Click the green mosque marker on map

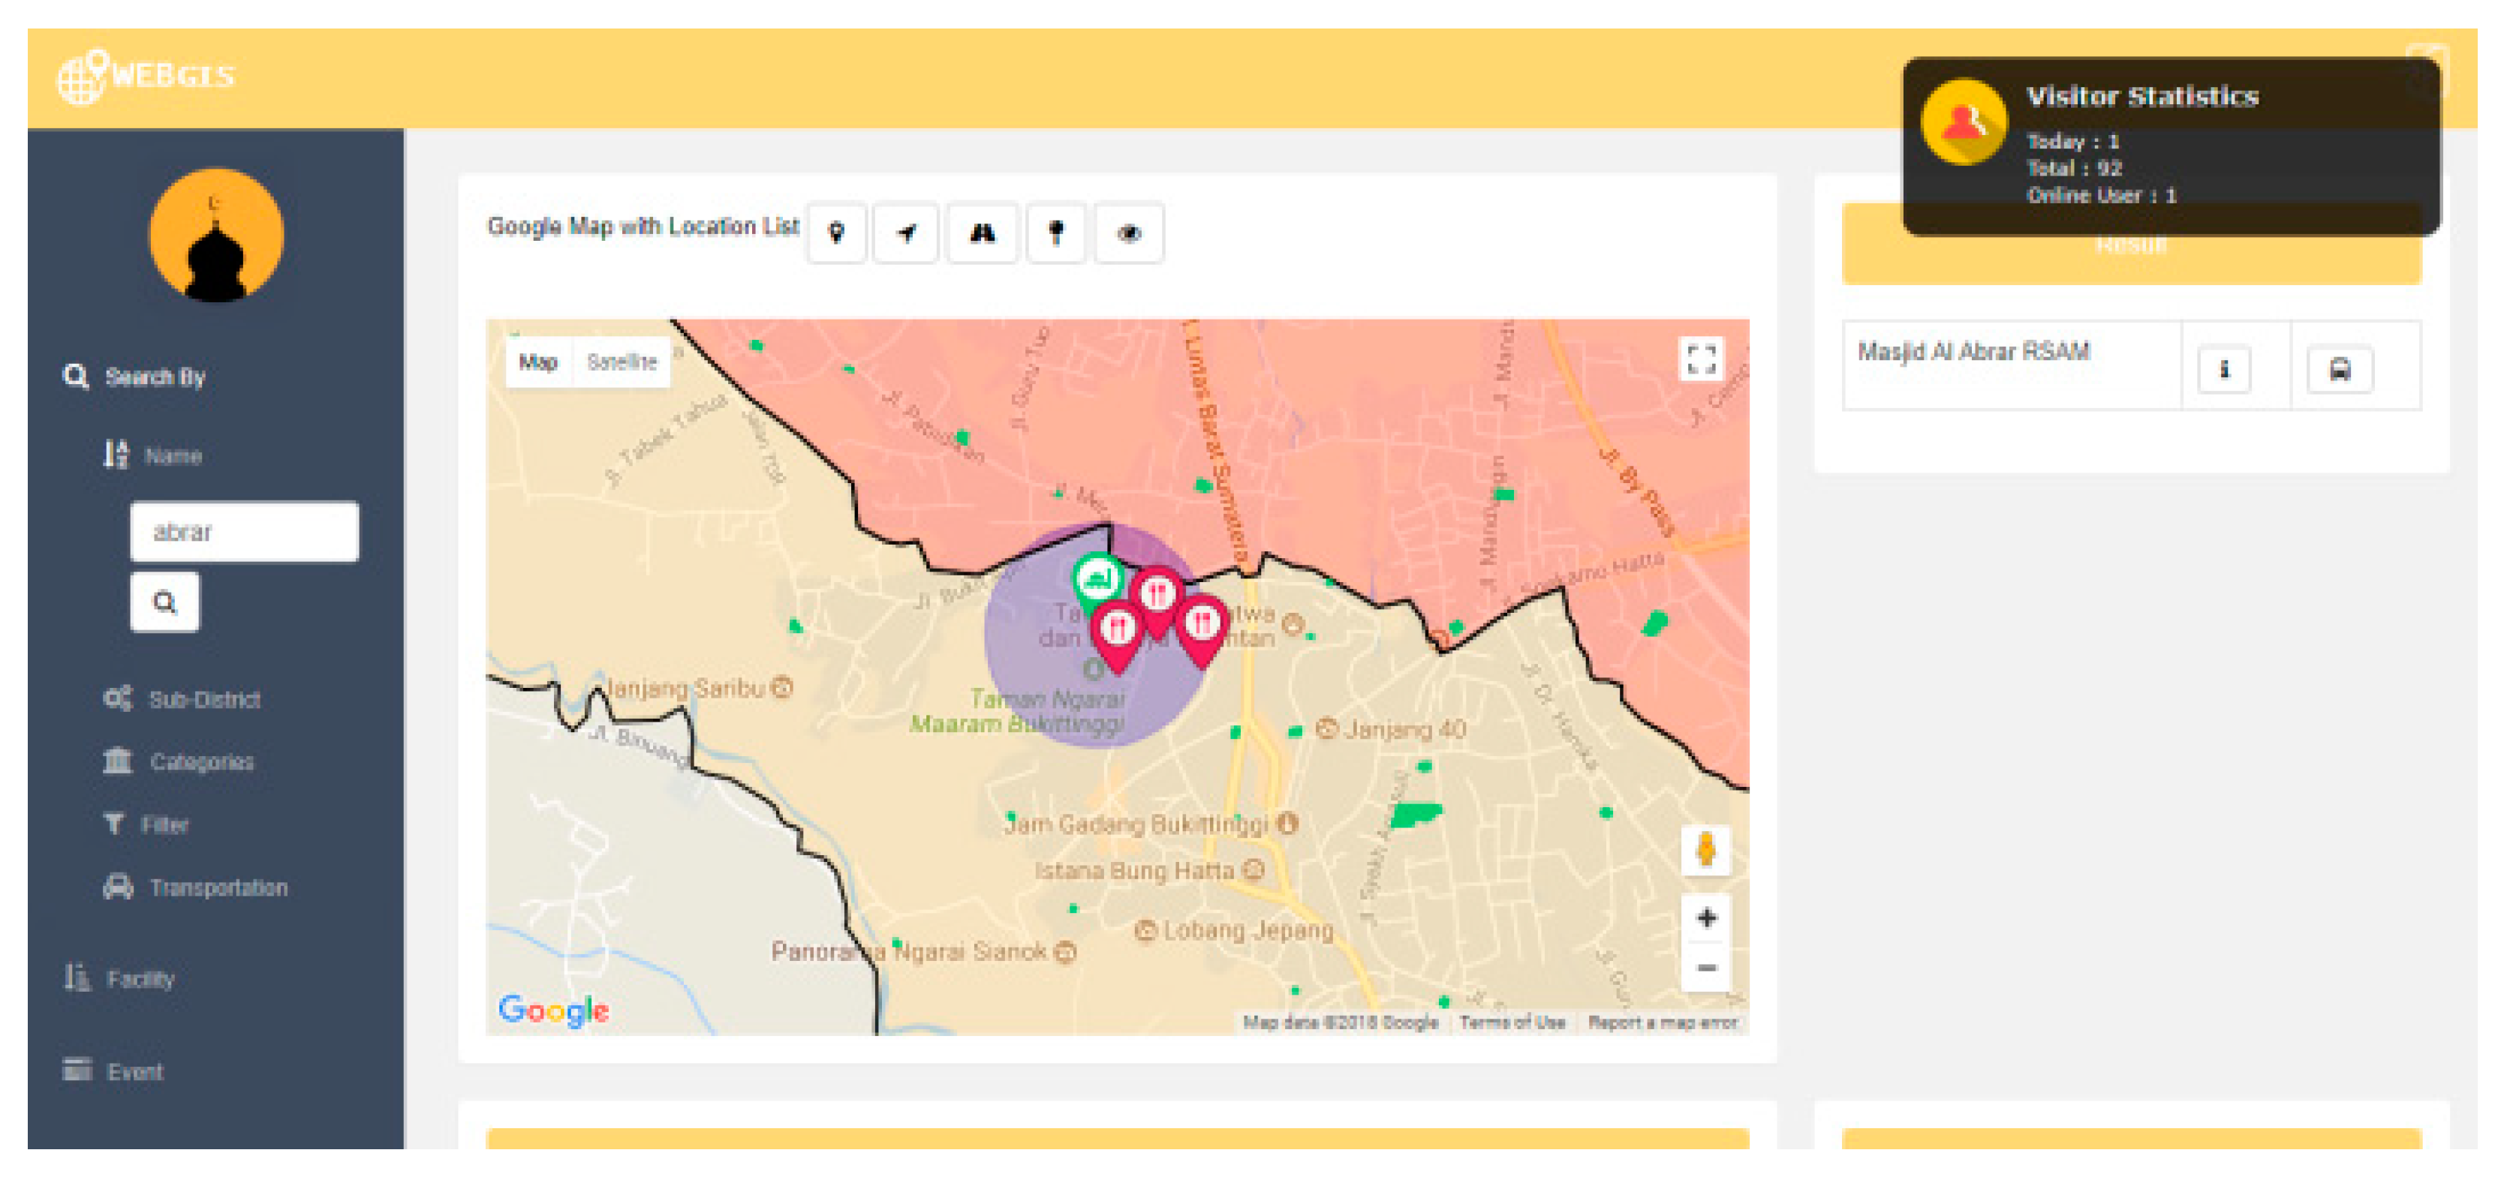(x=1097, y=580)
